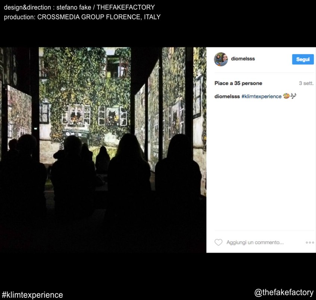Click the THEFAKEFACTORY name in the header

[x=126, y=7]
